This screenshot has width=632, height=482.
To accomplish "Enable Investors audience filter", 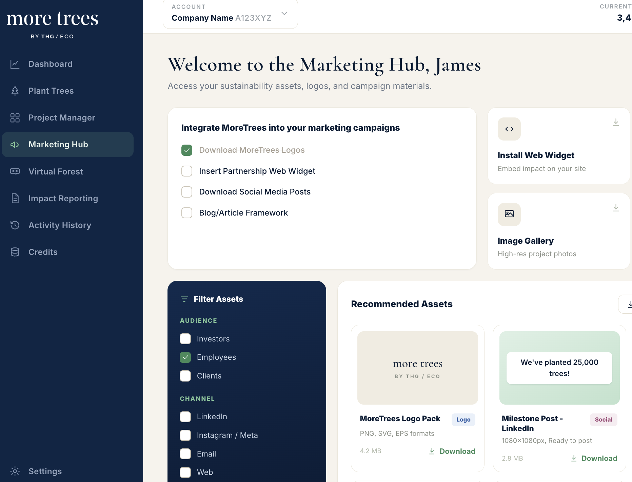I will click(x=185, y=339).
